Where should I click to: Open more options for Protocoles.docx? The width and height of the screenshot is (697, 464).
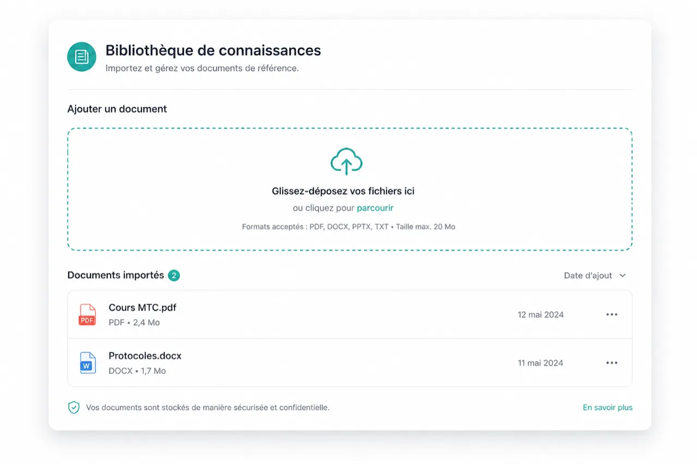pos(612,363)
